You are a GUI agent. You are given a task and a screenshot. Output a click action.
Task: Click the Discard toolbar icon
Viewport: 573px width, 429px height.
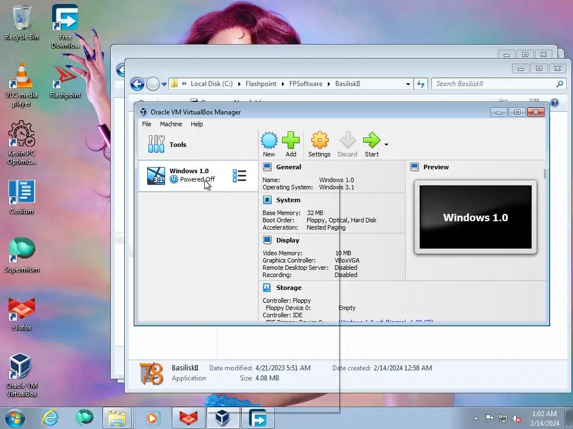347,144
